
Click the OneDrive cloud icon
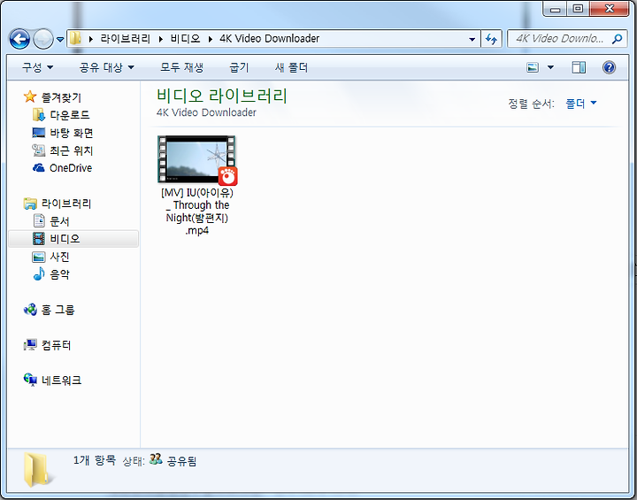pyautogui.click(x=39, y=168)
